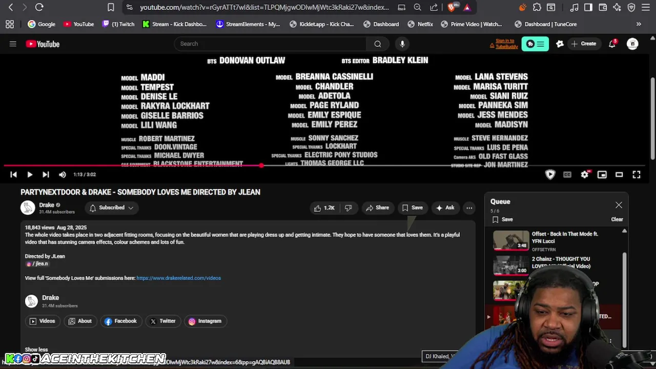Open the browser extensions puzzle icon
The height and width of the screenshot is (369, 656).
537,7
